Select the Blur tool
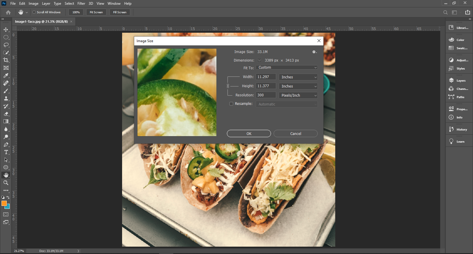 tap(6, 129)
